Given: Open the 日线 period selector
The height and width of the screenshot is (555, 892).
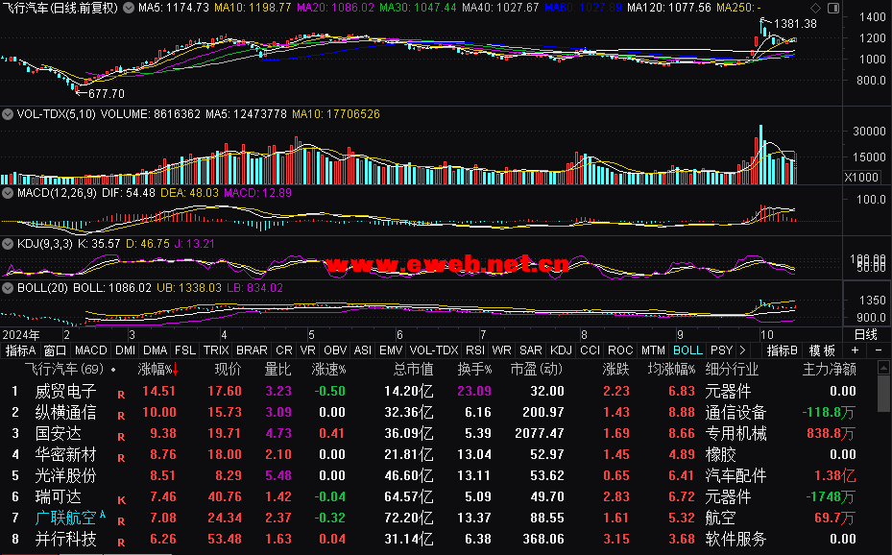Looking at the screenshot, I should point(866,335).
